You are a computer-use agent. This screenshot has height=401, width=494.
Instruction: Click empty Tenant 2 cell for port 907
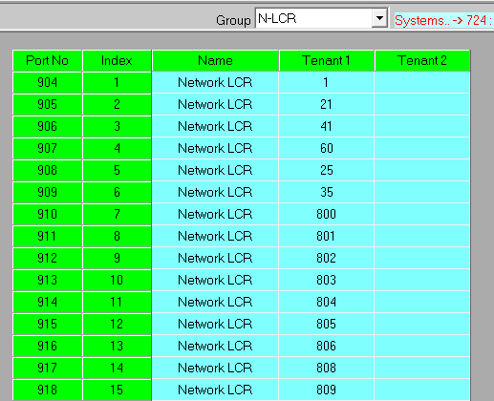coord(422,148)
